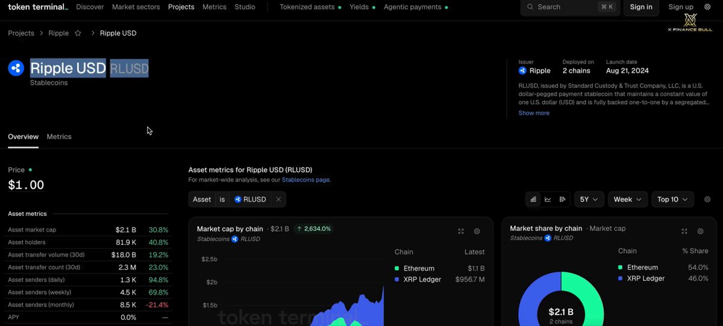
Task: Click Asset senders (daily) row
Action: [x=88, y=280]
